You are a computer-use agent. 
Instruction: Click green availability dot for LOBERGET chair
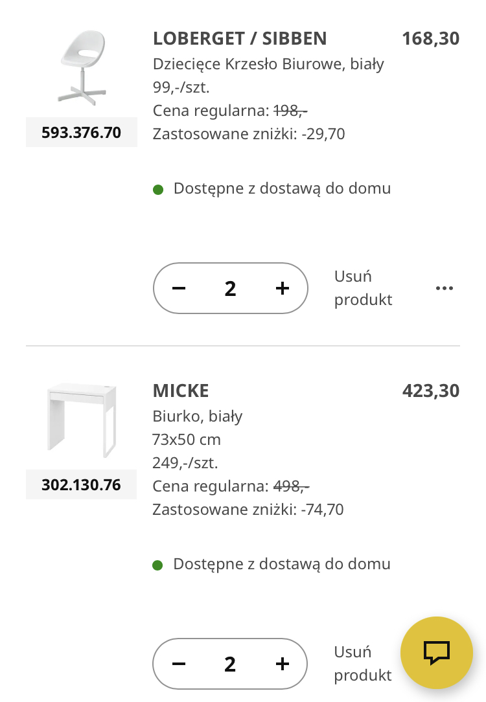(158, 190)
